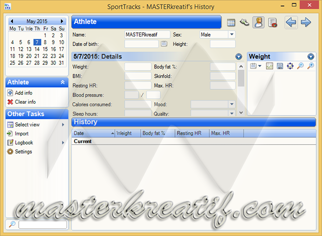Select May 7 in the calendar
This screenshot has width=322, height=236.
pos(37,42)
